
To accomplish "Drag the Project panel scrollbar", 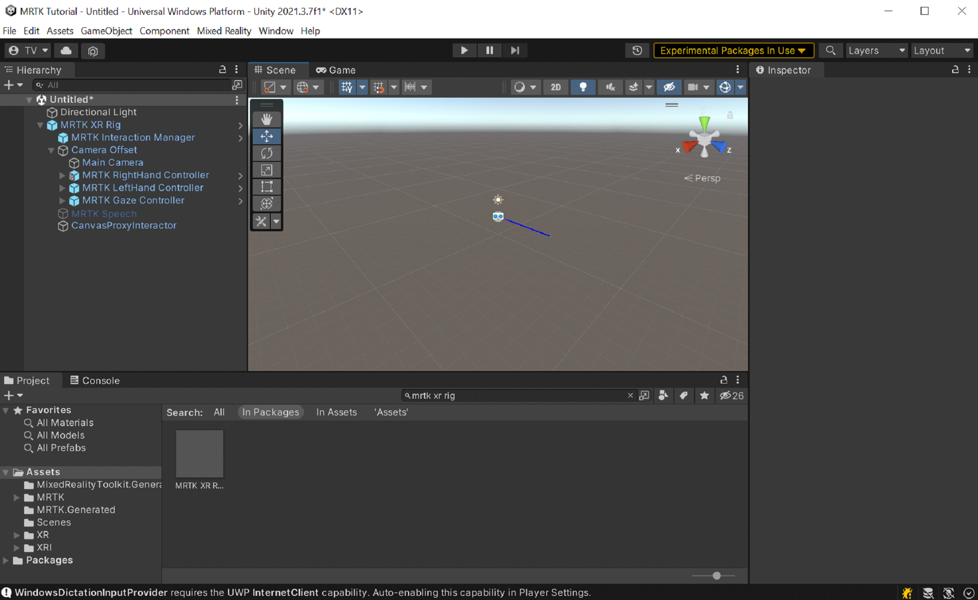I will [x=717, y=574].
